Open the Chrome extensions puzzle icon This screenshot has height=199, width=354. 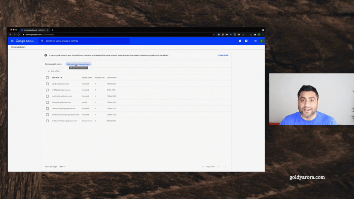coord(255,35)
